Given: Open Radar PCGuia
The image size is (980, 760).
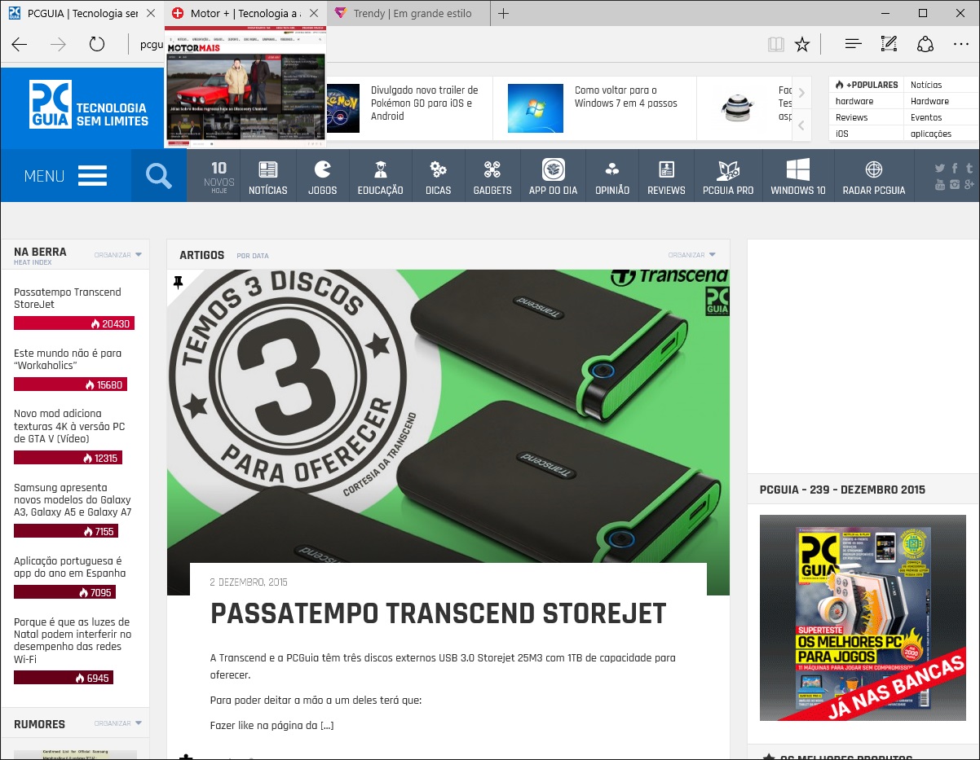Looking at the screenshot, I should pyautogui.click(x=874, y=176).
